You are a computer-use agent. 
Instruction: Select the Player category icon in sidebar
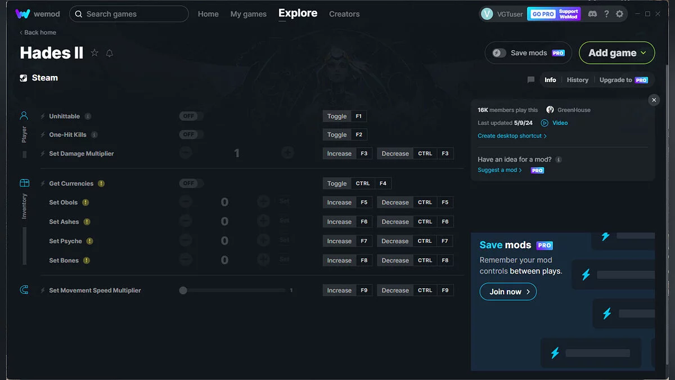(x=24, y=116)
